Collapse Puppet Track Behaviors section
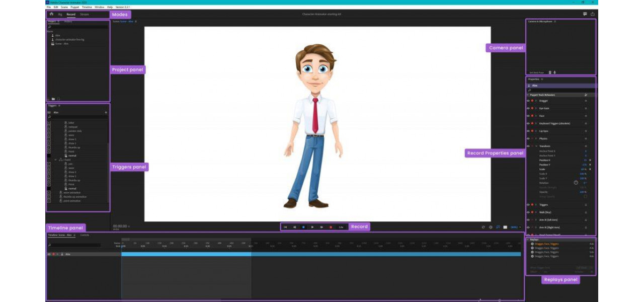 click(x=528, y=95)
